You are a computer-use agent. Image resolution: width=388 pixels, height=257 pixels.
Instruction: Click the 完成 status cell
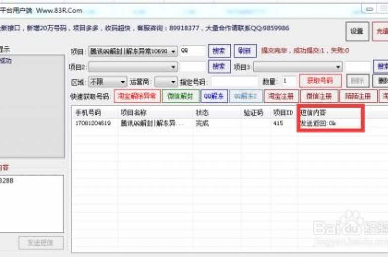coord(202,123)
